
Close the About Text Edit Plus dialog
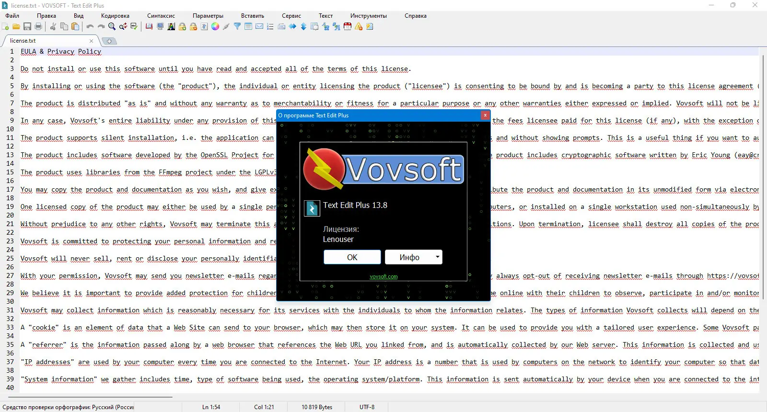pyautogui.click(x=485, y=115)
